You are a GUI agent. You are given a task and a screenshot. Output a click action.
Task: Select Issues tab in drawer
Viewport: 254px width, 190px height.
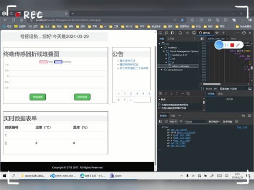(172, 115)
